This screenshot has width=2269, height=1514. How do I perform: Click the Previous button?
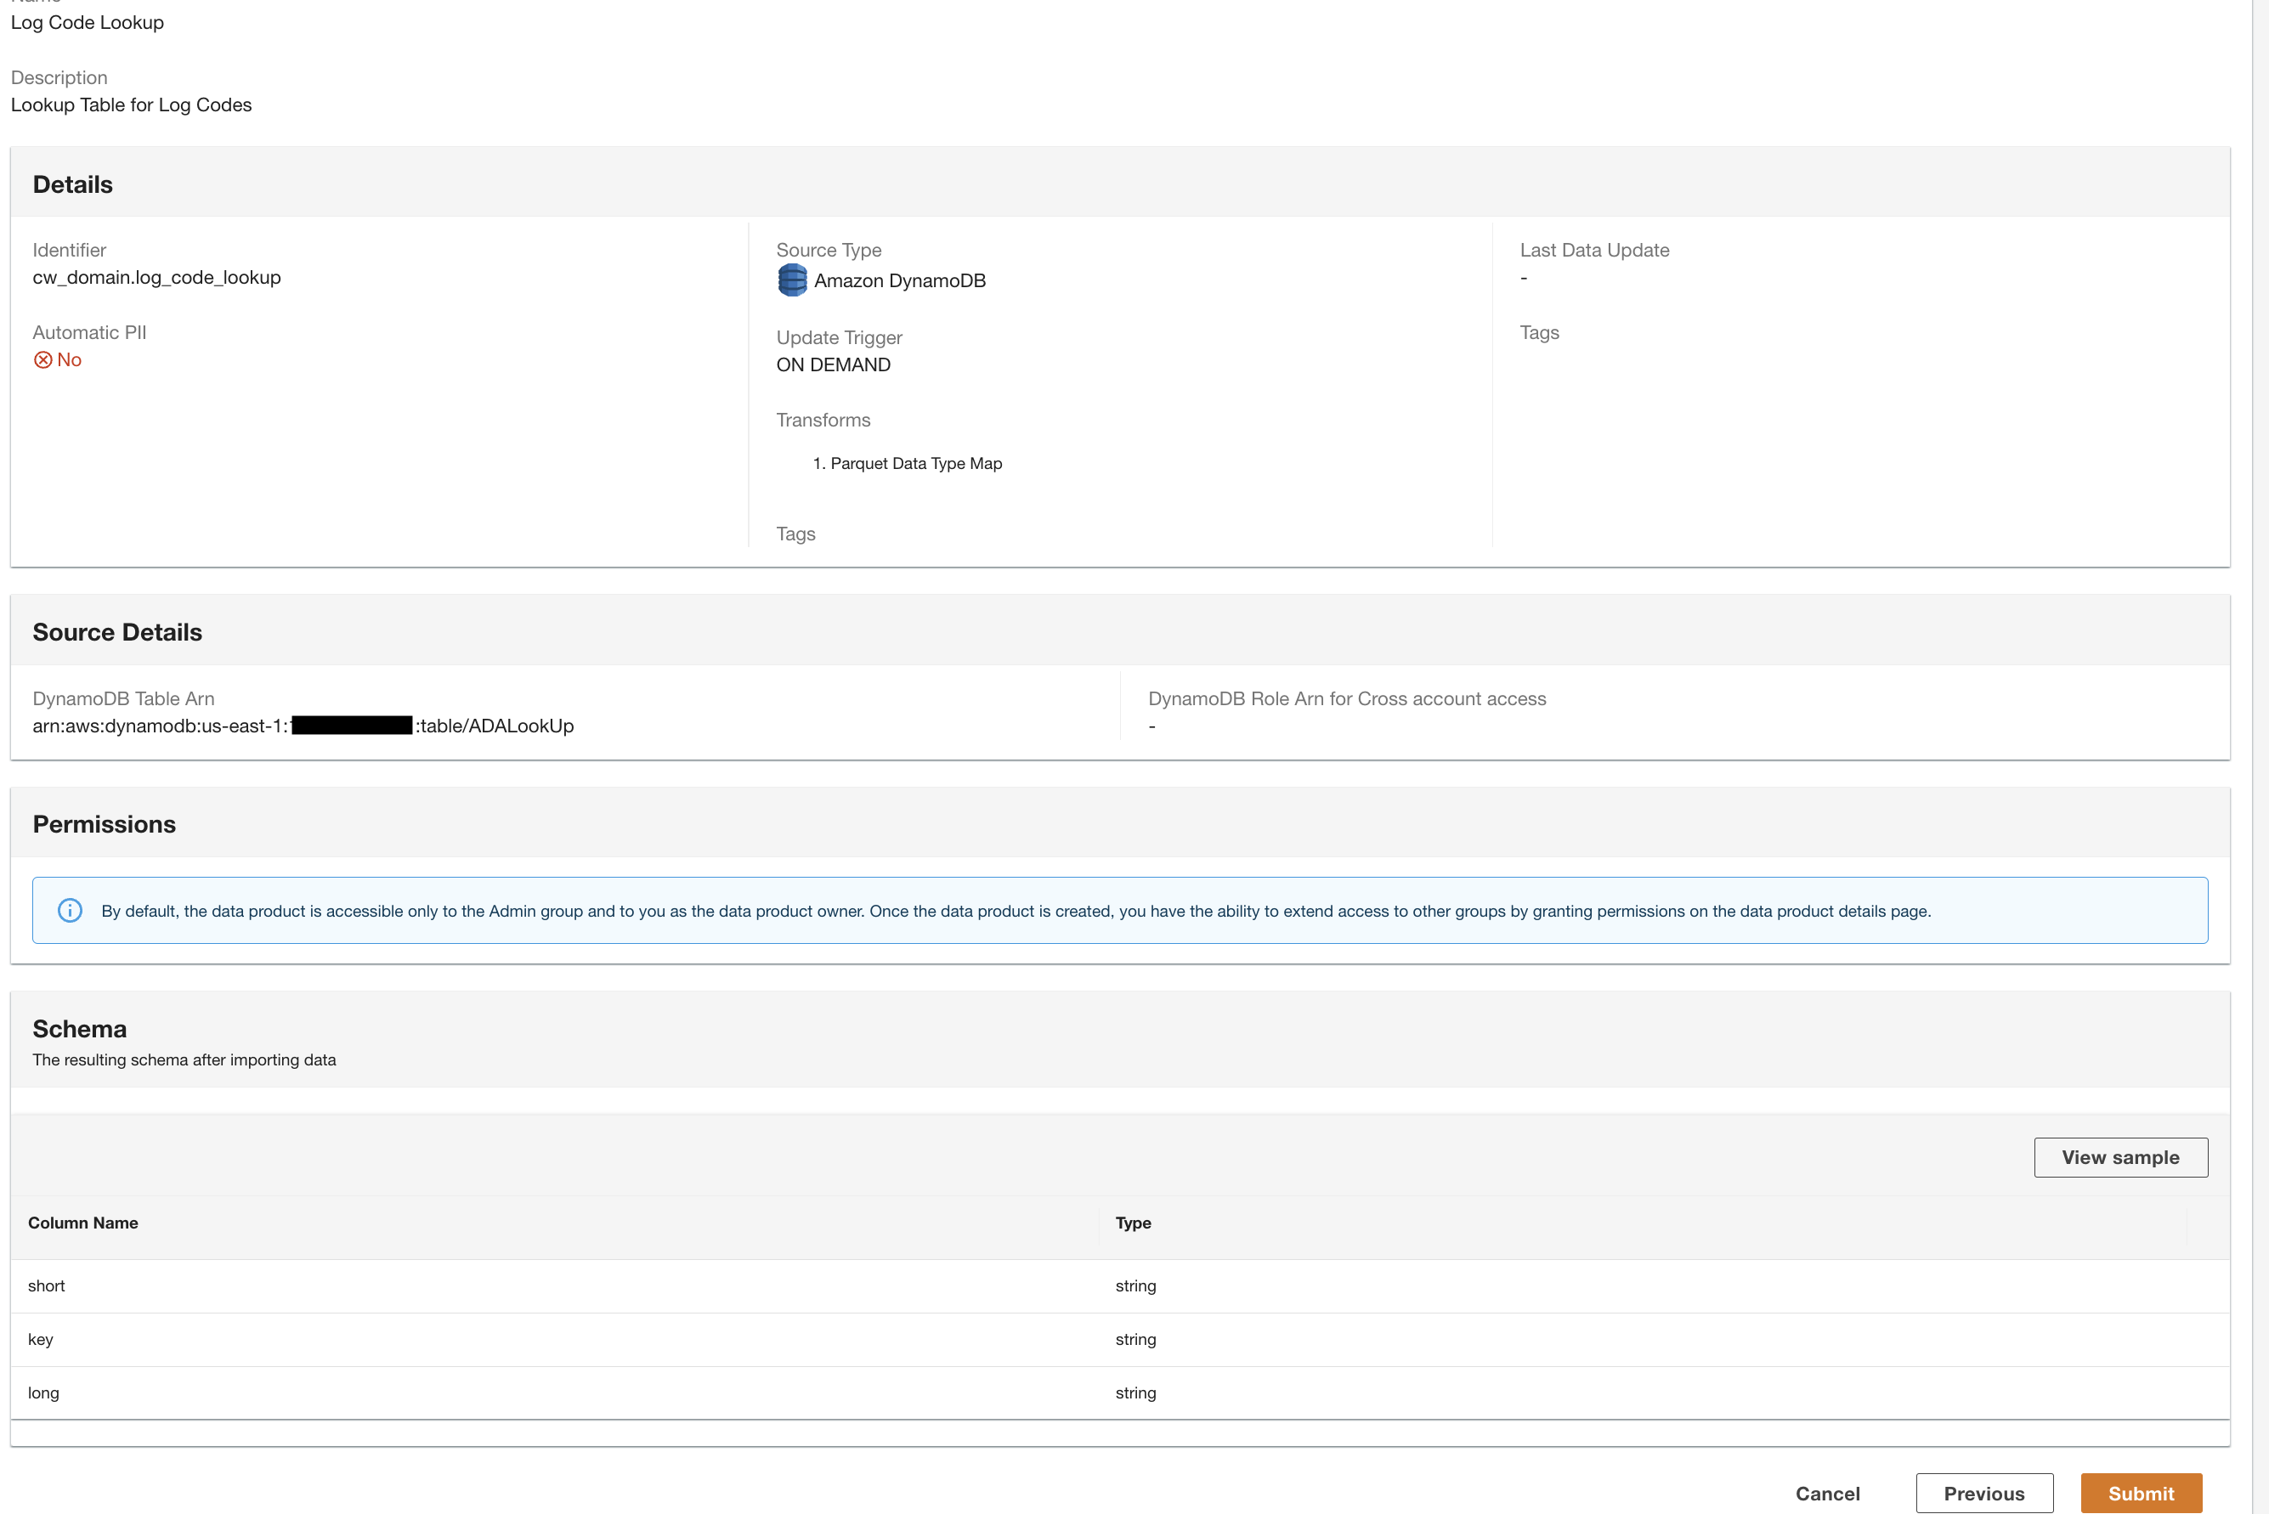coord(1983,1493)
